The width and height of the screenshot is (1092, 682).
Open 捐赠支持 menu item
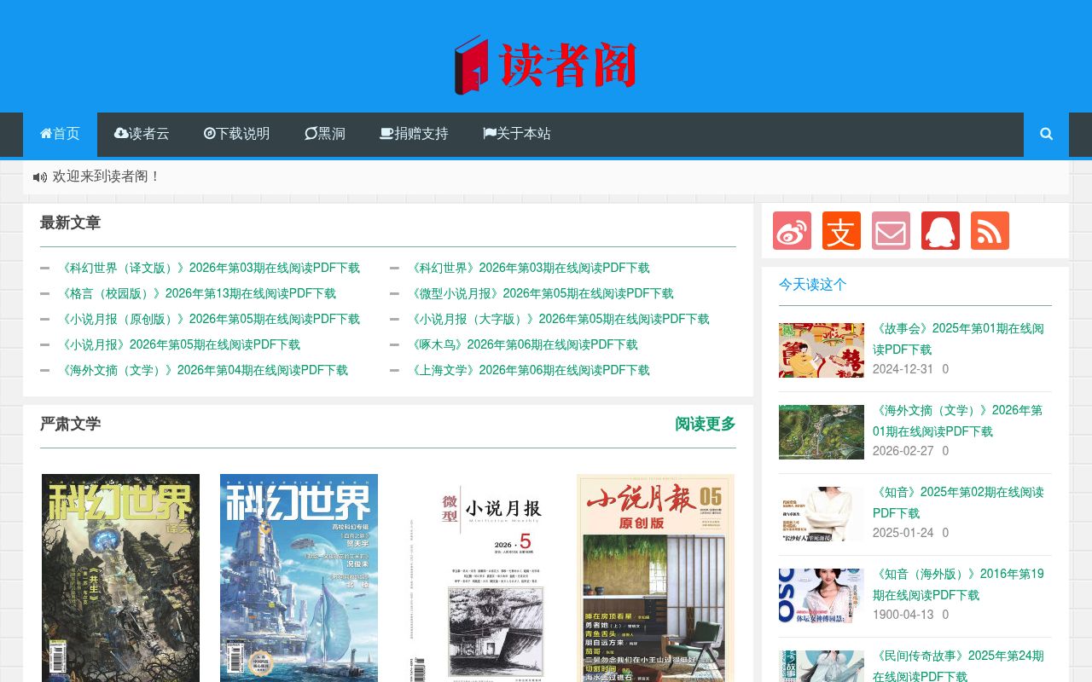click(x=414, y=134)
